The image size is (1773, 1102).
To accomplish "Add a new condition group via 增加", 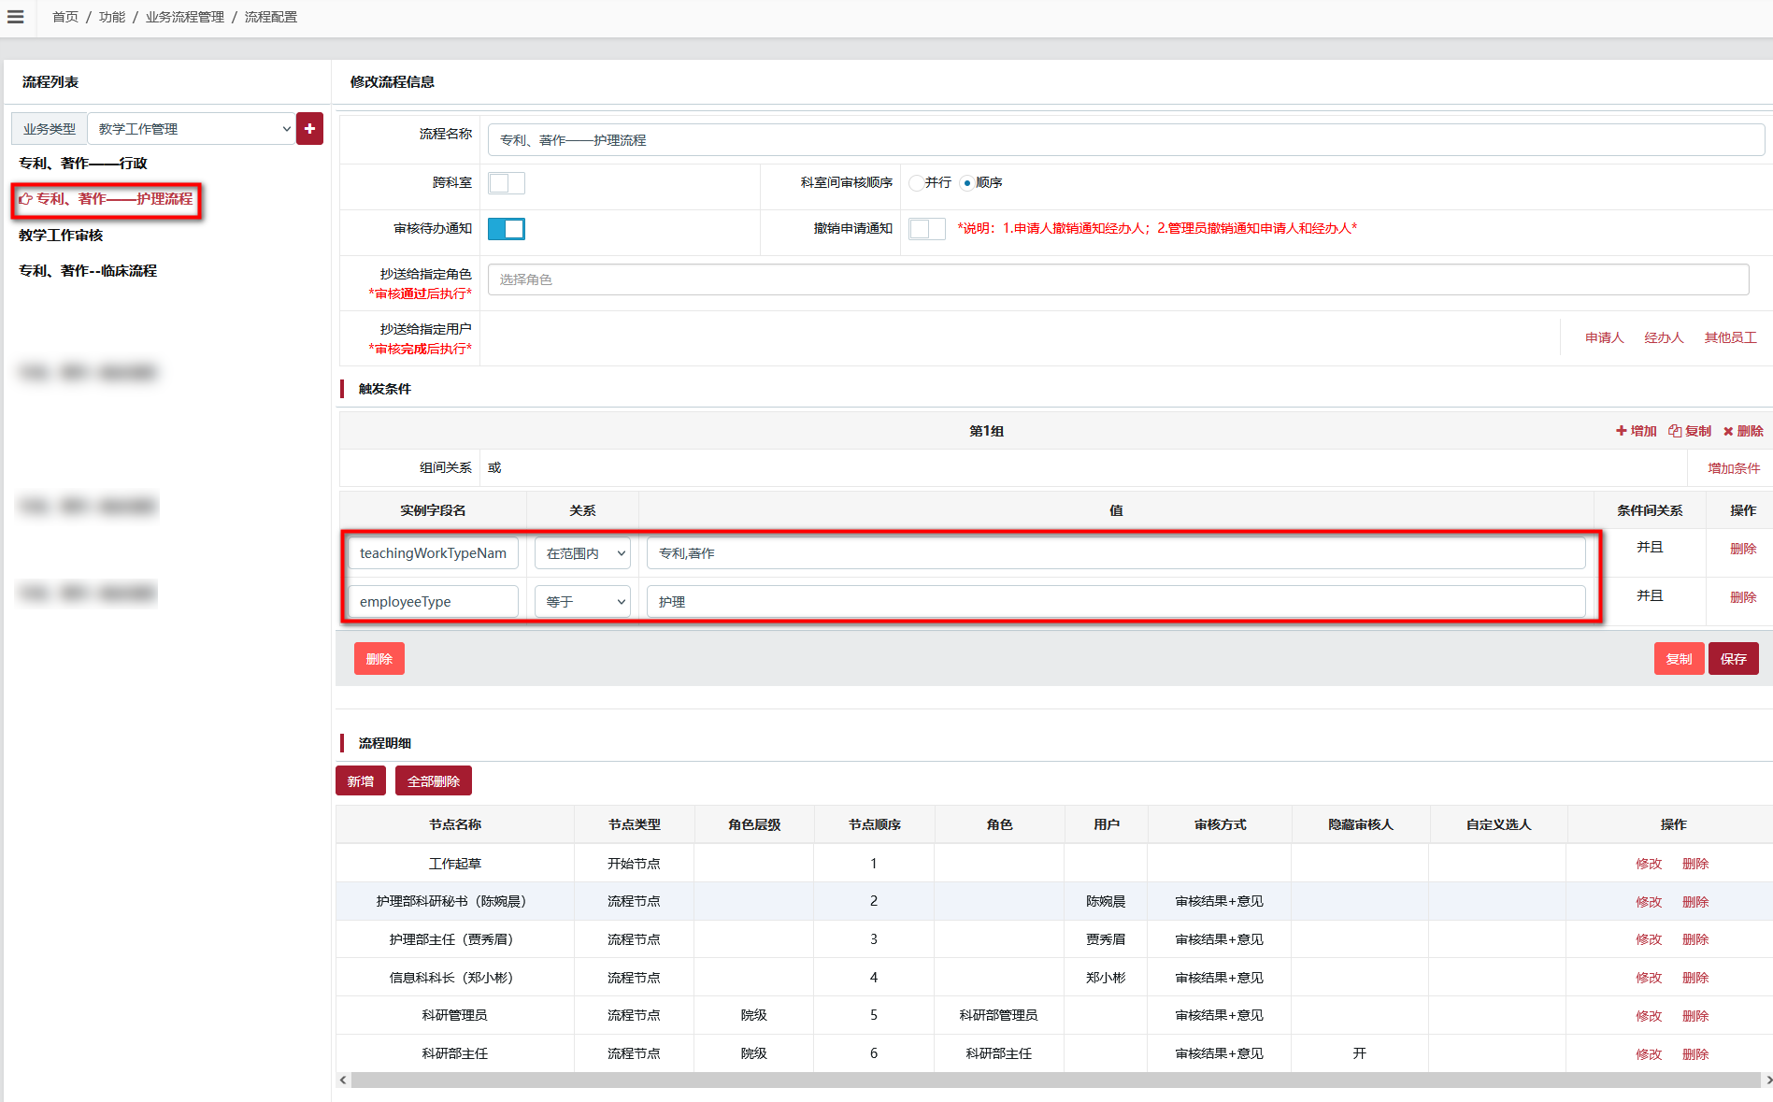I will pyautogui.click(x=1636, y=431).
